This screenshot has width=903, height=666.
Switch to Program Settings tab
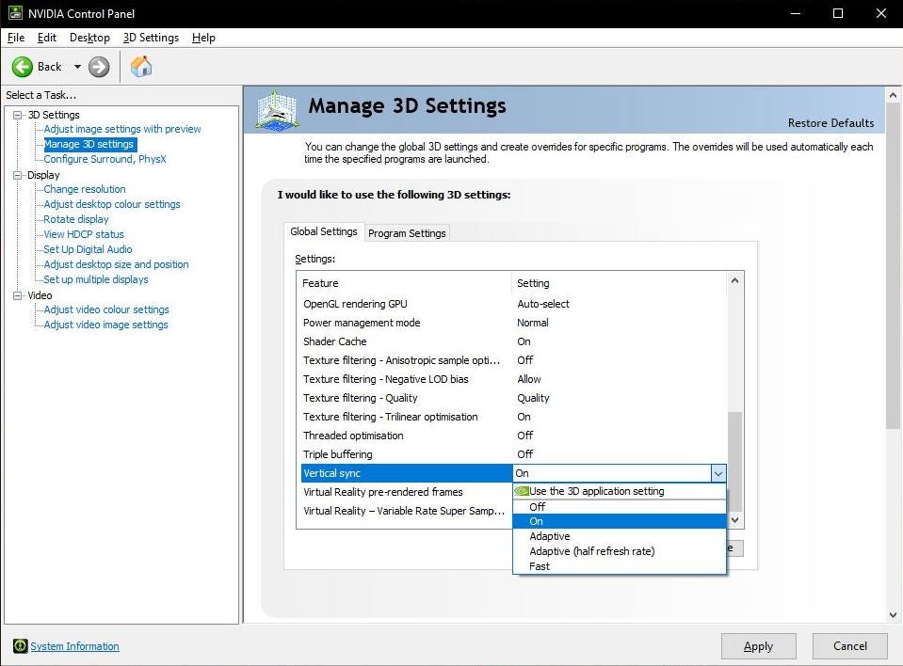407,233
